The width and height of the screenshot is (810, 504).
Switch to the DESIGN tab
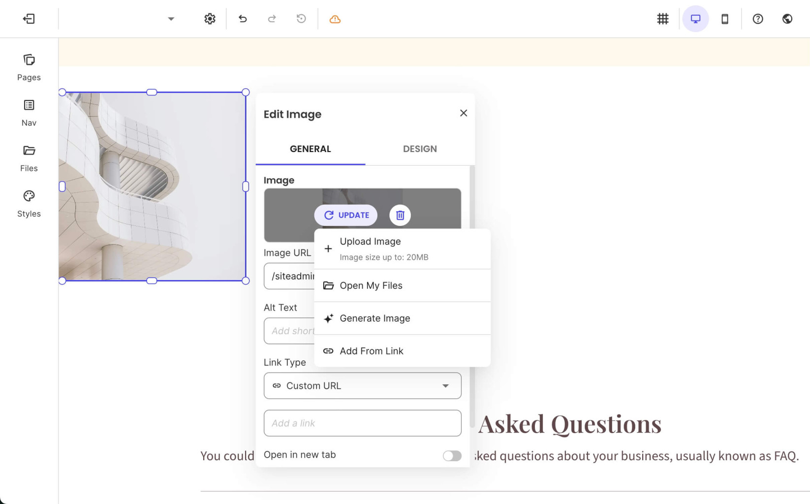tap(420, 149)
